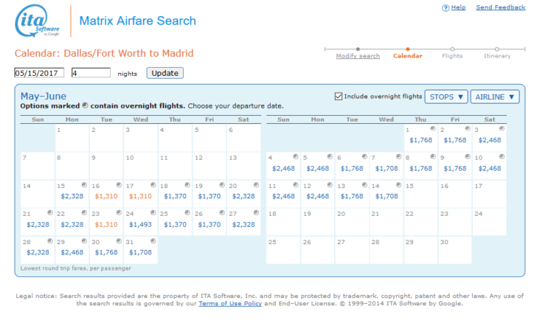
Task: Open the Terms of Use Policy link
Action: [230, 304]
